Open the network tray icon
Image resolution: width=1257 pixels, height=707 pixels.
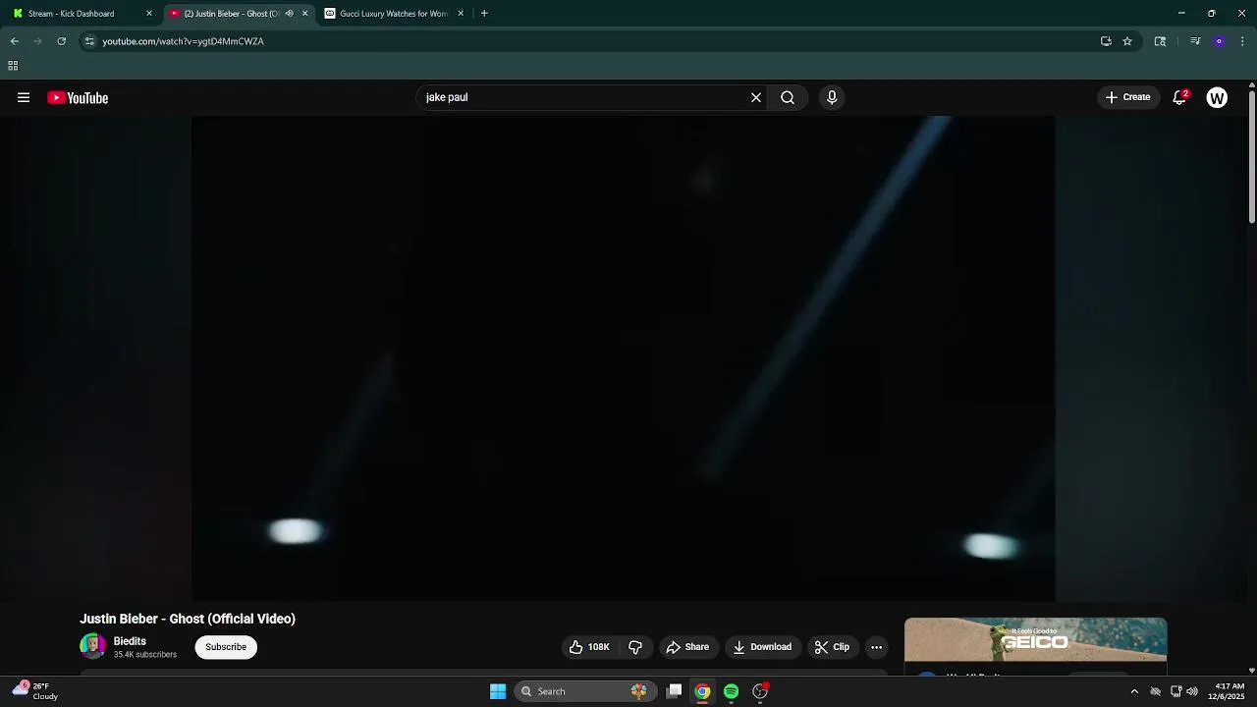[x=1175, y=691]
